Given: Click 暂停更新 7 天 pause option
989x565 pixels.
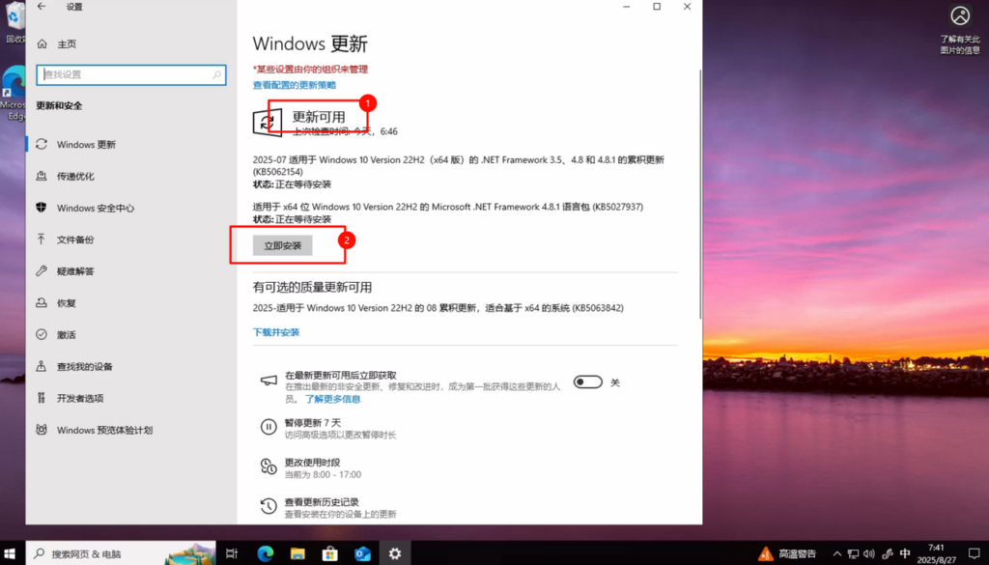Looking at the screenshot, I should [x=312, y=423].
